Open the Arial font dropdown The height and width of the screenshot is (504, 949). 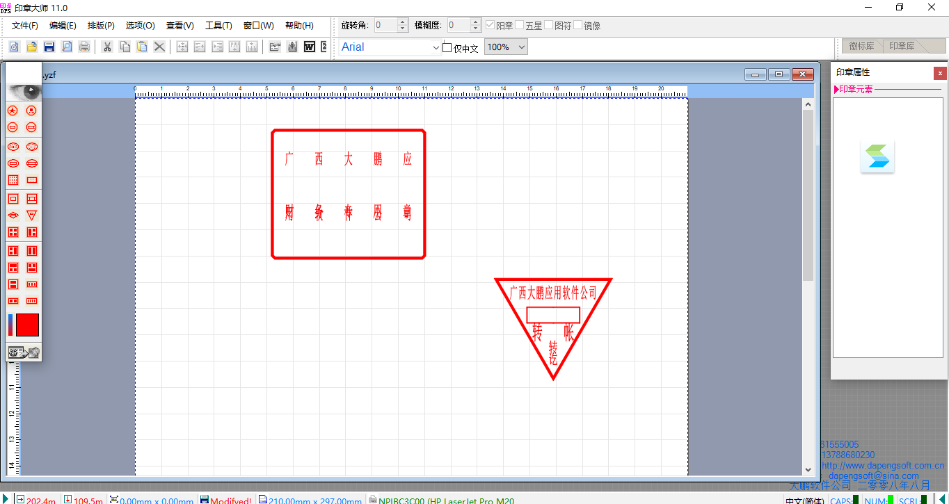(x=436, y=47)
